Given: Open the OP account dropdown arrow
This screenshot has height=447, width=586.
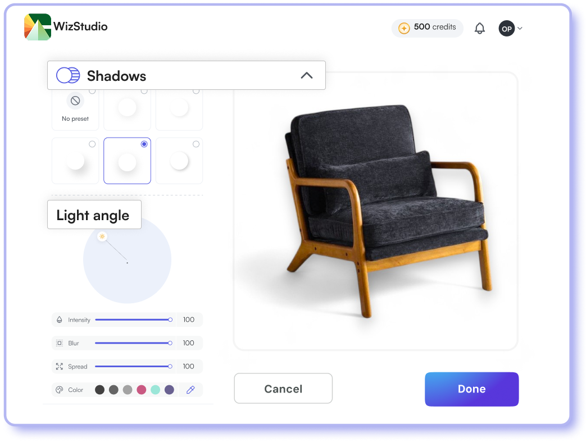Looking at the screenshot, I should (520, 29).
